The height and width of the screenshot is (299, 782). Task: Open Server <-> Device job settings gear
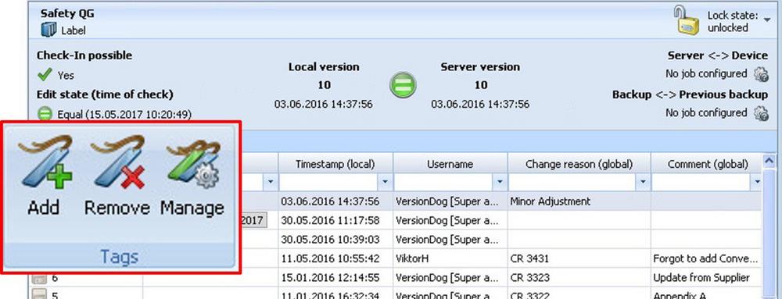[761, 74]
